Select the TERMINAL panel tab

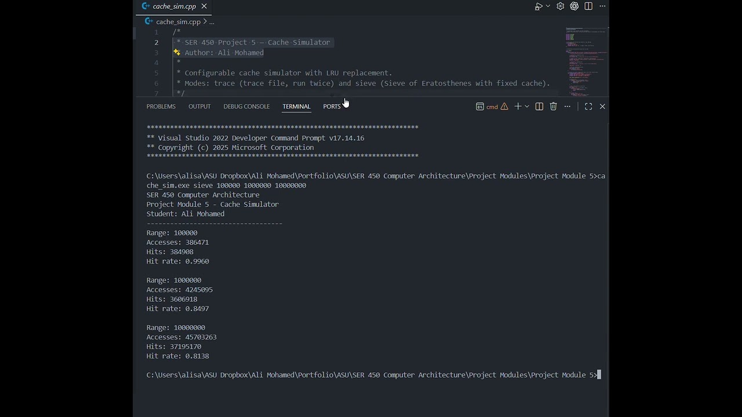[296, 107]
